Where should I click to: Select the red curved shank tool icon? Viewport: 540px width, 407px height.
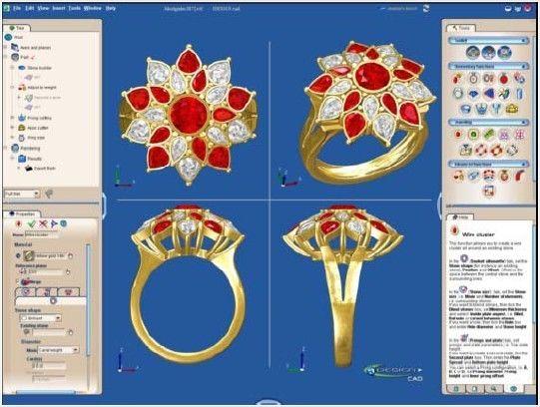tap(519, 177)
